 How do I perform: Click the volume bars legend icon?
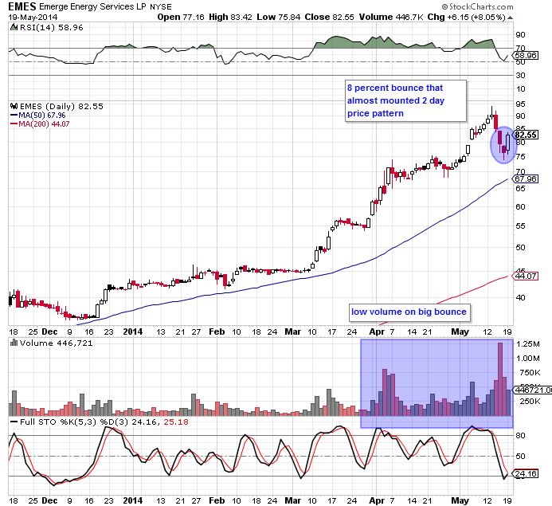pyautogui.click(x=14, y=343)
